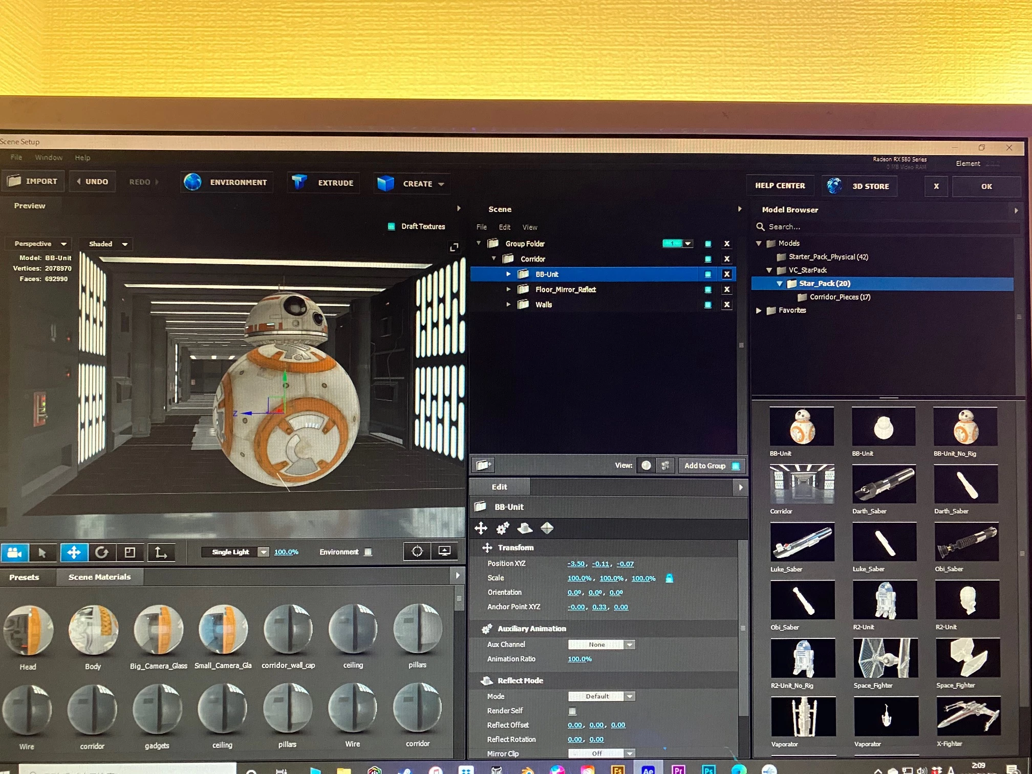Screen dimensions: 1032x774
Task: Click the Import button
Action: click(x=33, y=181)
